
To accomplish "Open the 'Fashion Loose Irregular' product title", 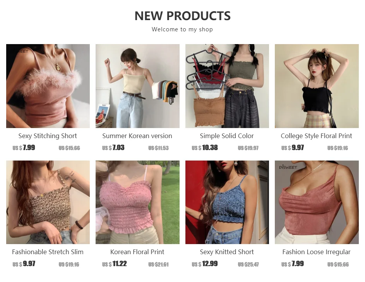I will pos(316,252).
